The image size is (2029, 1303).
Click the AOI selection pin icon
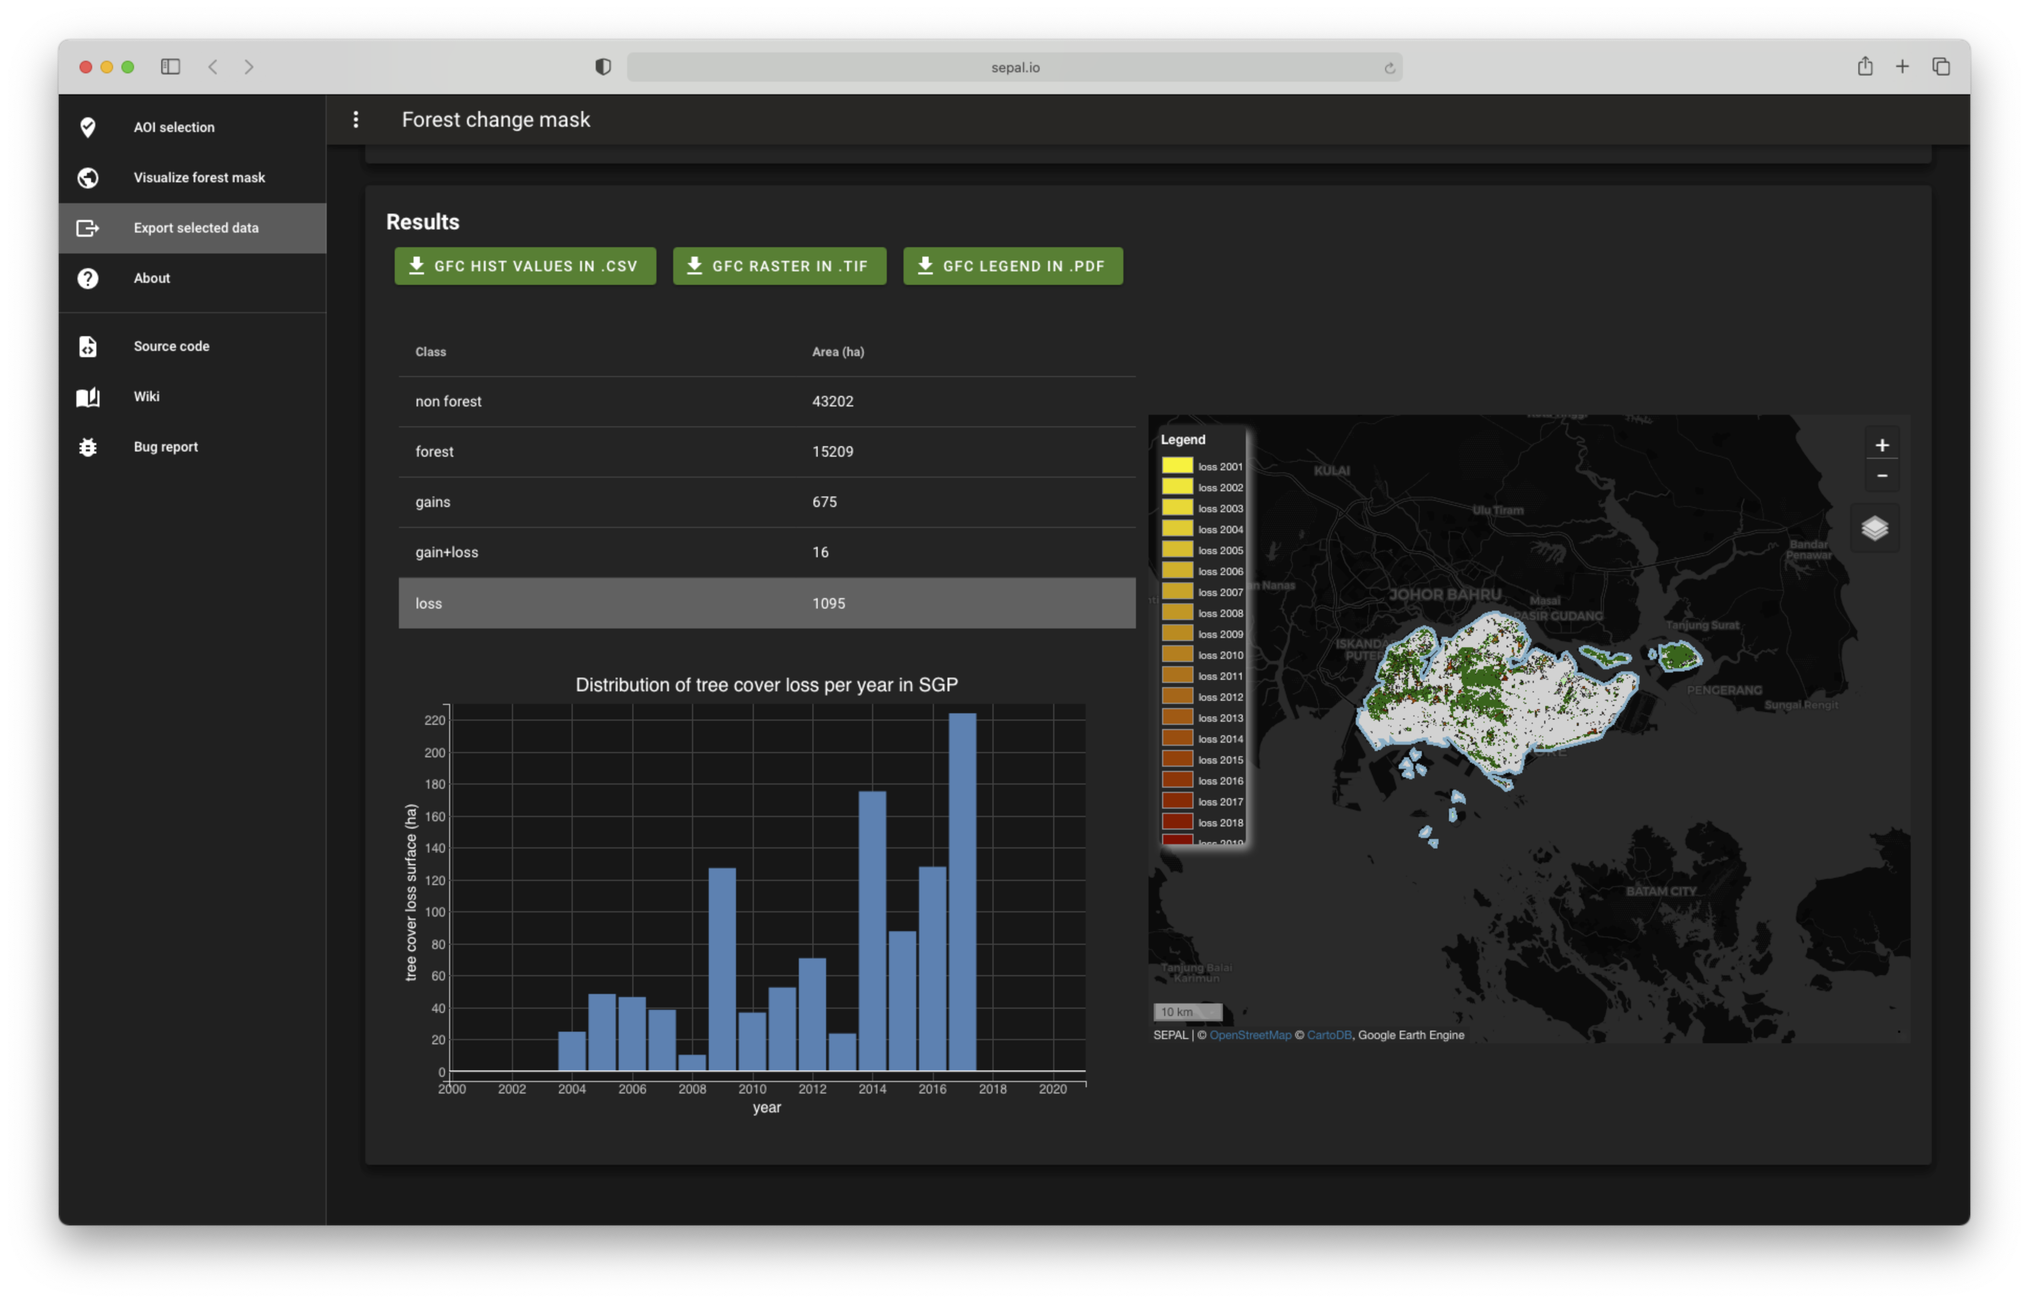click(88, 127)
